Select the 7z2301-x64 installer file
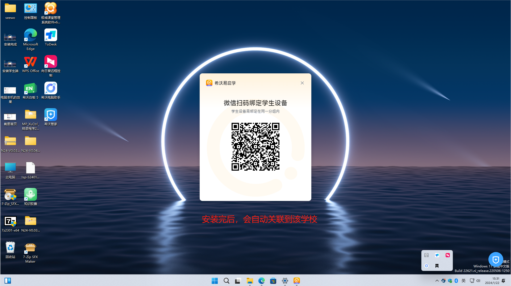Viewport: 511px width, 286px height. point(10,224)
